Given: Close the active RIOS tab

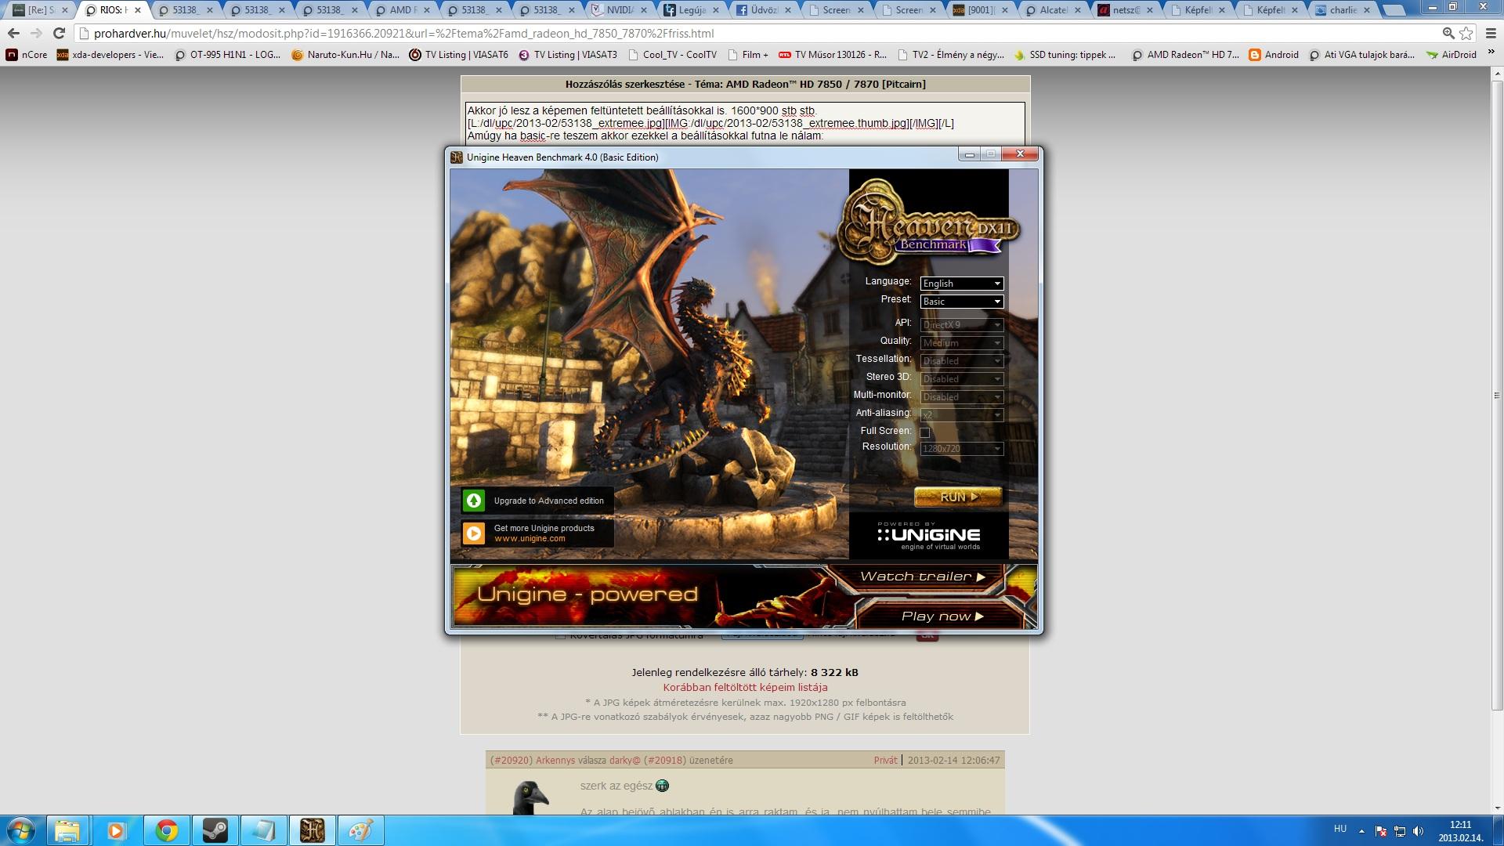Looking at the screenshot, I should click(x=137, y=10).
